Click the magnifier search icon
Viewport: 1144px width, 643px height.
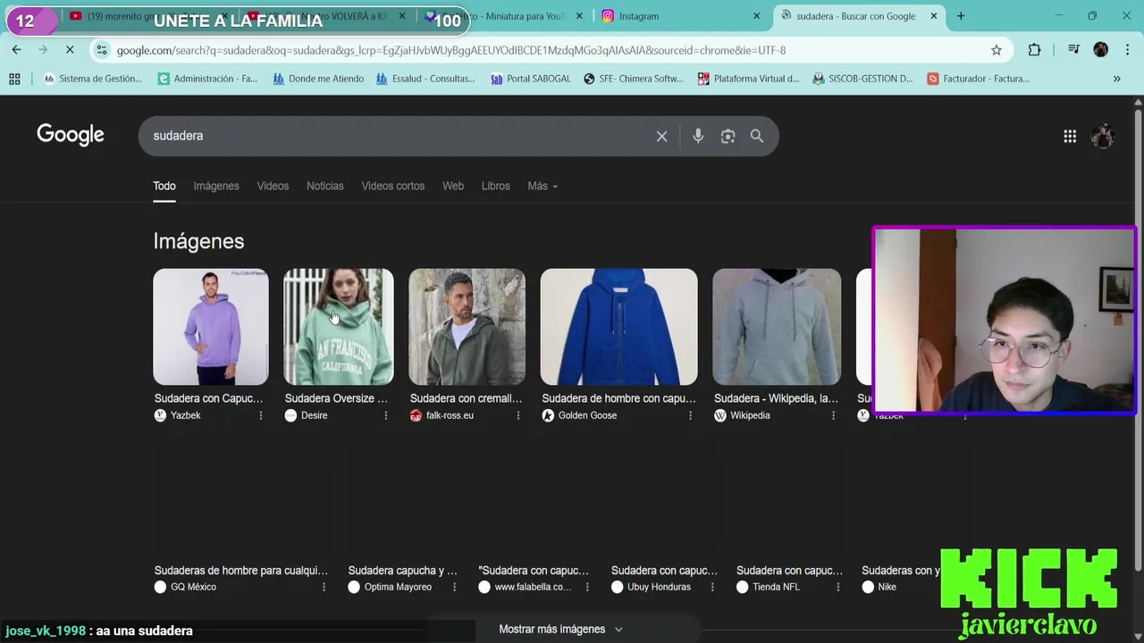tap(757, 136)
